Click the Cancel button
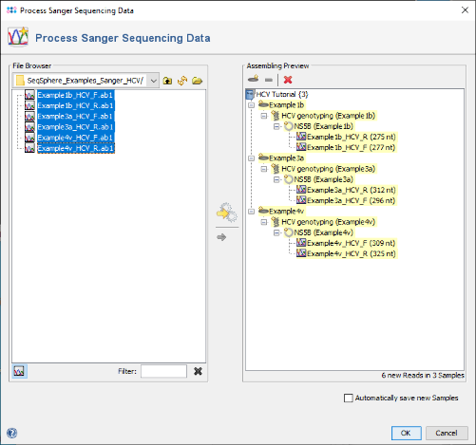The height and width of the screenshot is (445, 476). coord(447,433)
